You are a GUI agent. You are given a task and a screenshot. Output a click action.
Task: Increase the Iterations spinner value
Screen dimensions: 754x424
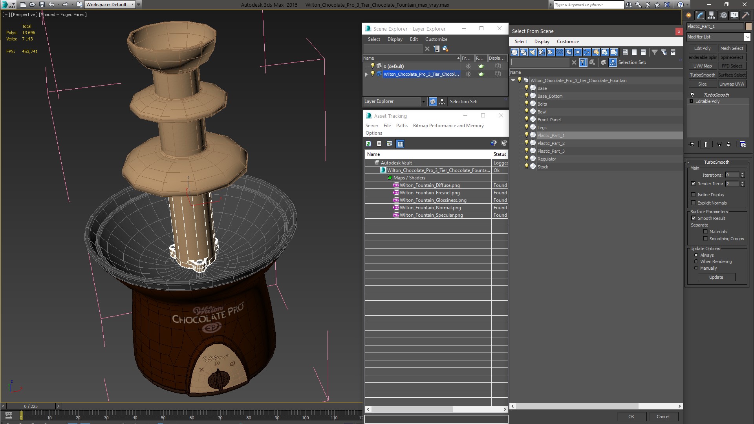[x=742, y=174]
